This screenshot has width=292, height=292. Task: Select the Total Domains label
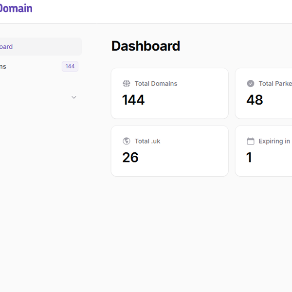[x=156, y=83]
